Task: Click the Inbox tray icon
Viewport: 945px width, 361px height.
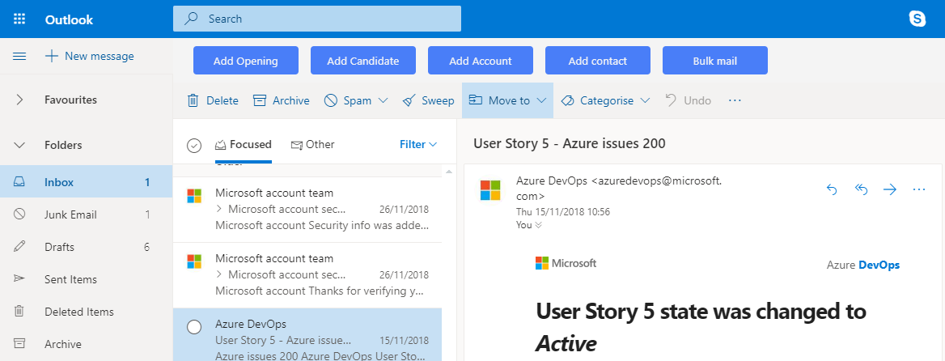Action: pyautogui.click(x=19, y=182)
